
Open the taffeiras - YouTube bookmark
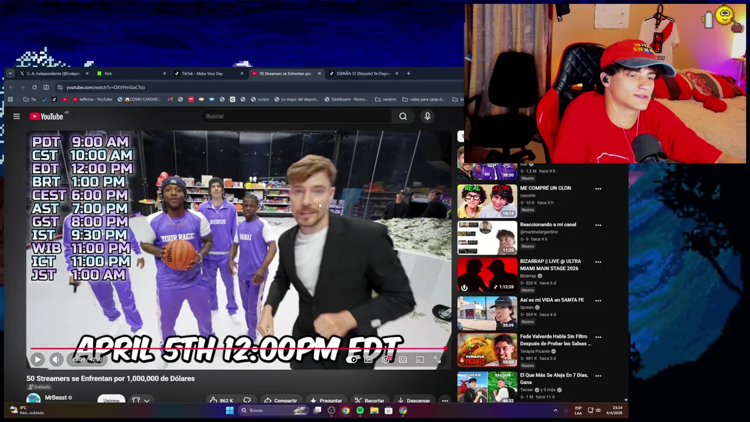click(x=92, y=99)
